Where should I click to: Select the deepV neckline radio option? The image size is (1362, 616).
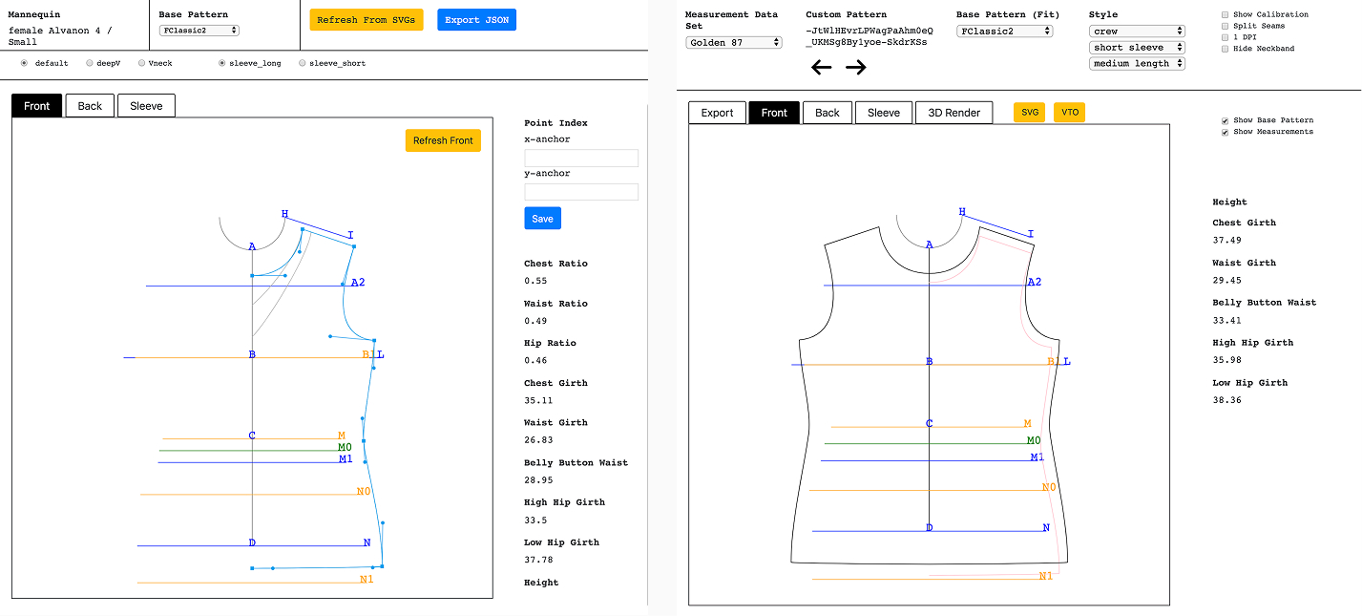pos(90,63)
